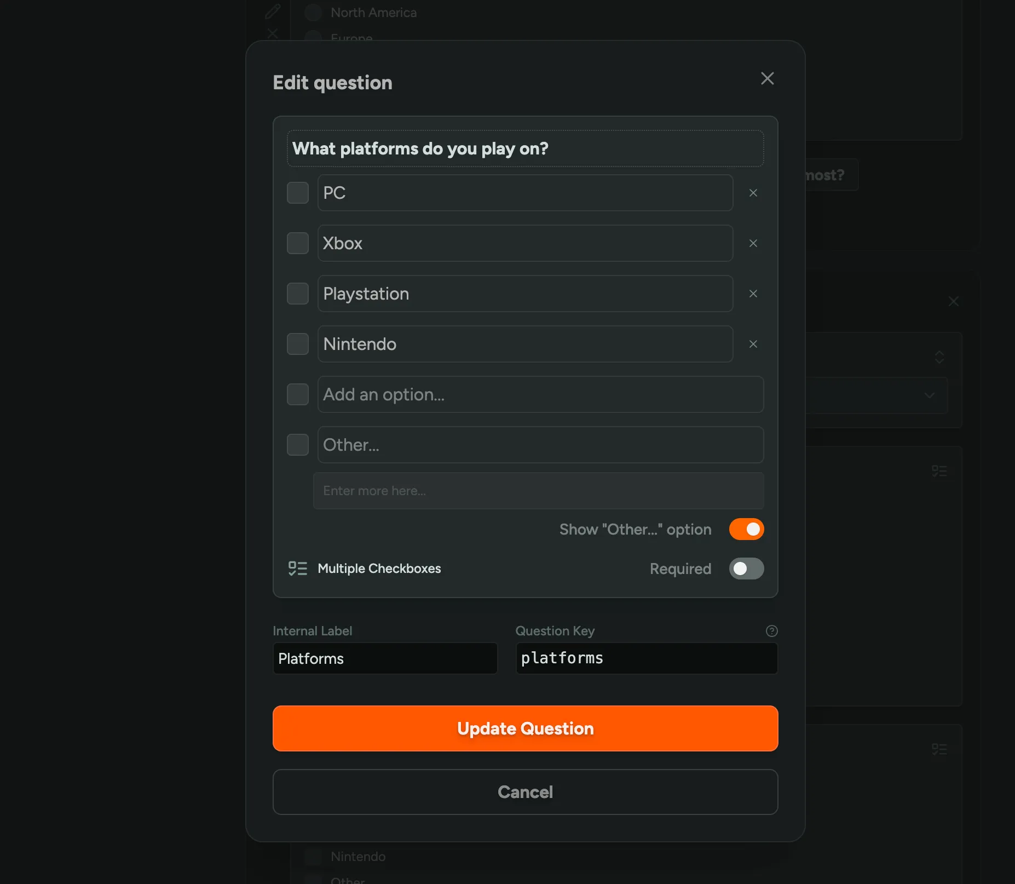Open the dropdown chevron behind the dialog
The width and height of the screenshot is (1015, 884).
click(929, 395)
